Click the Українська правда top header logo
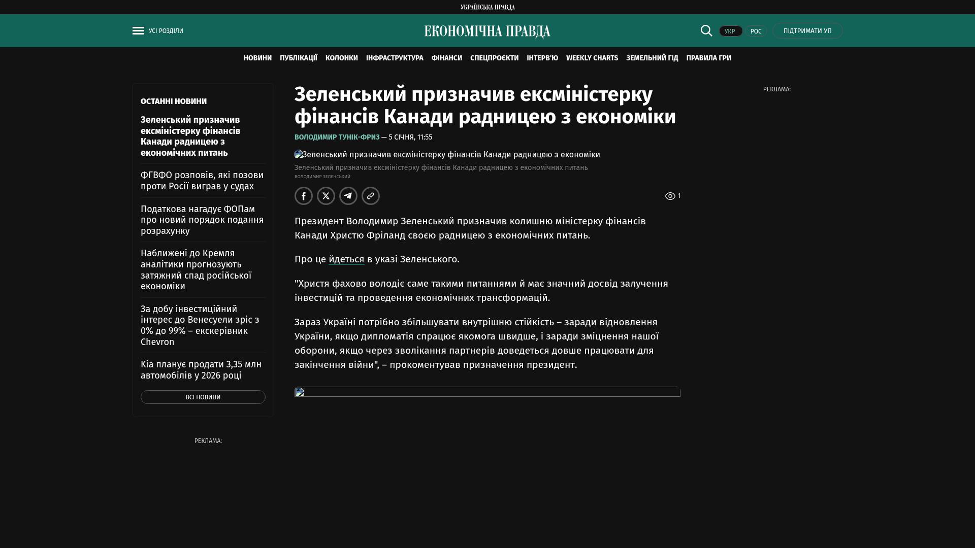 pos(487,7)
